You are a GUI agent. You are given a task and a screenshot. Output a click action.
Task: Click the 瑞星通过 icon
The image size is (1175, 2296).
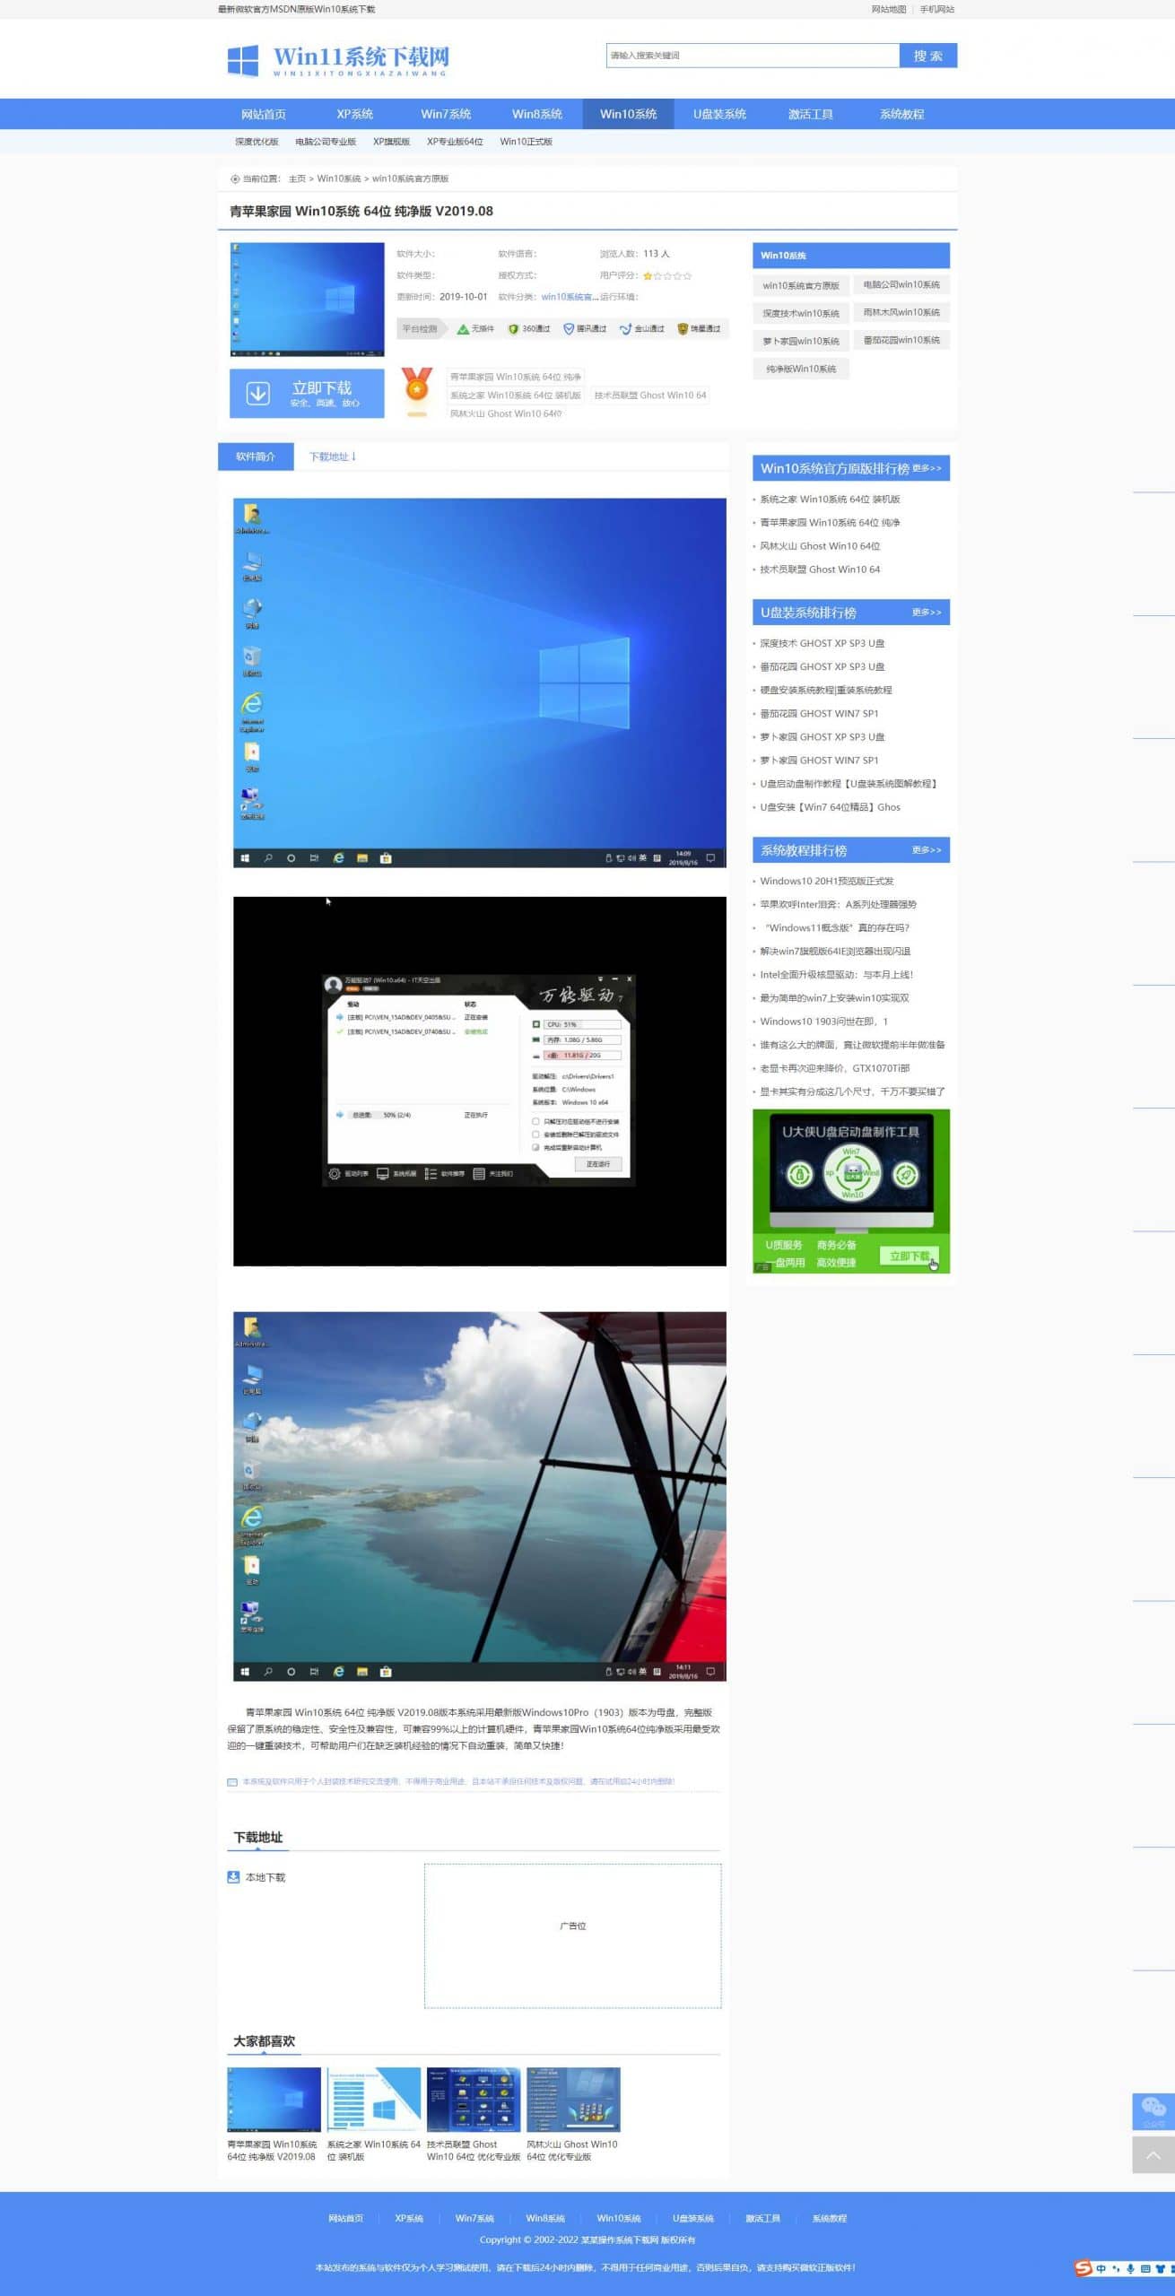(683, 329)
